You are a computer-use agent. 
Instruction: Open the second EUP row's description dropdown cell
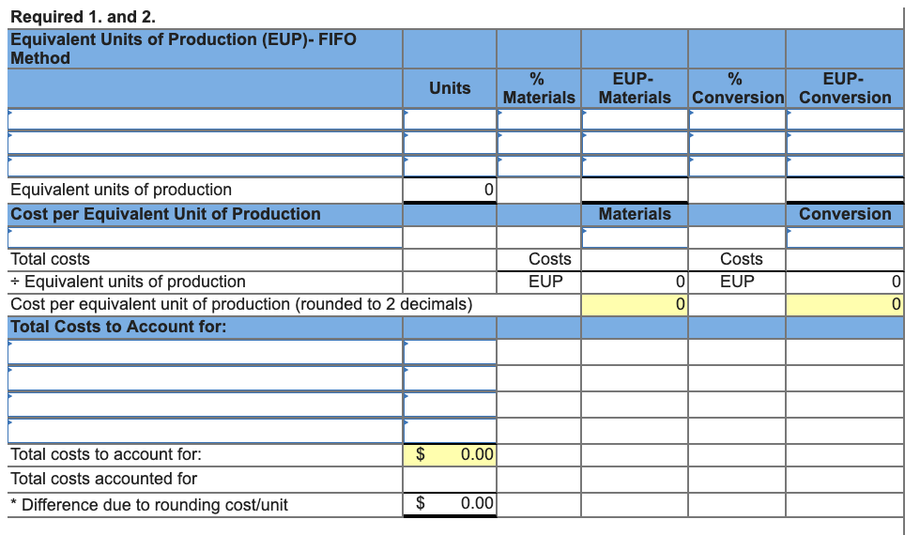206,143
